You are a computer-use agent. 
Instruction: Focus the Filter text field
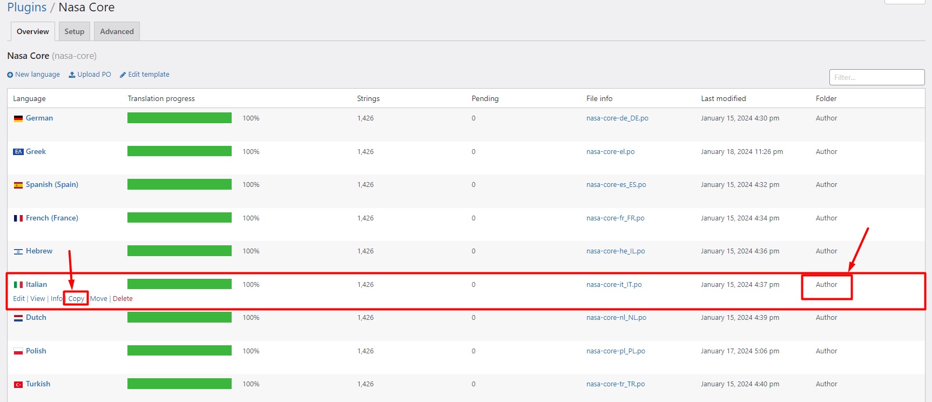[x=876, y=77]
